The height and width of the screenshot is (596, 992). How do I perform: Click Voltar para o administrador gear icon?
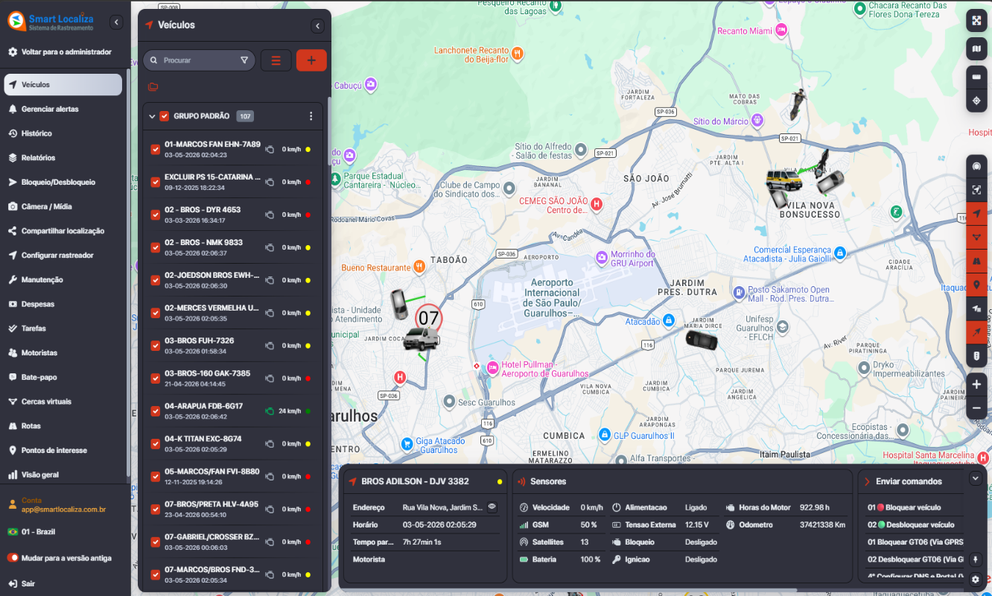(x=13, y=52)
